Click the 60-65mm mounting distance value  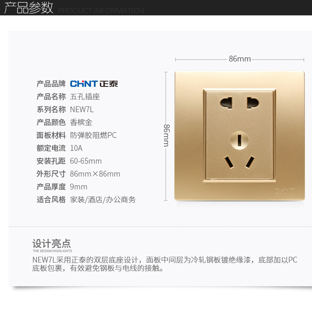(x=86, y=161)
